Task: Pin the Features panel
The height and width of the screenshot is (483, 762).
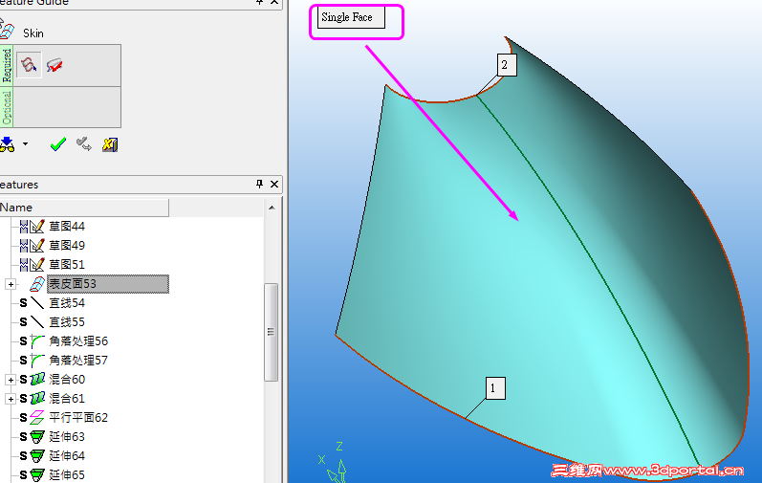Action: coord(259,184)
